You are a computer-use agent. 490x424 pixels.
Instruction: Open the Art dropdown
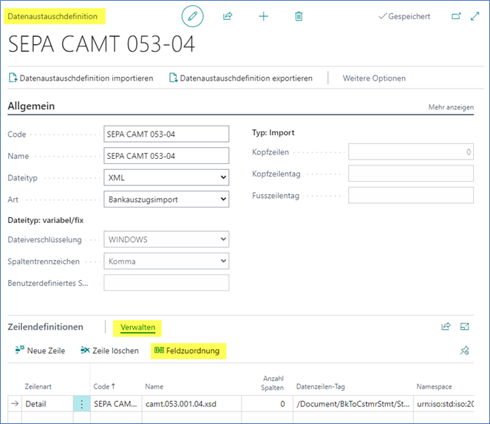coord(166,199)
